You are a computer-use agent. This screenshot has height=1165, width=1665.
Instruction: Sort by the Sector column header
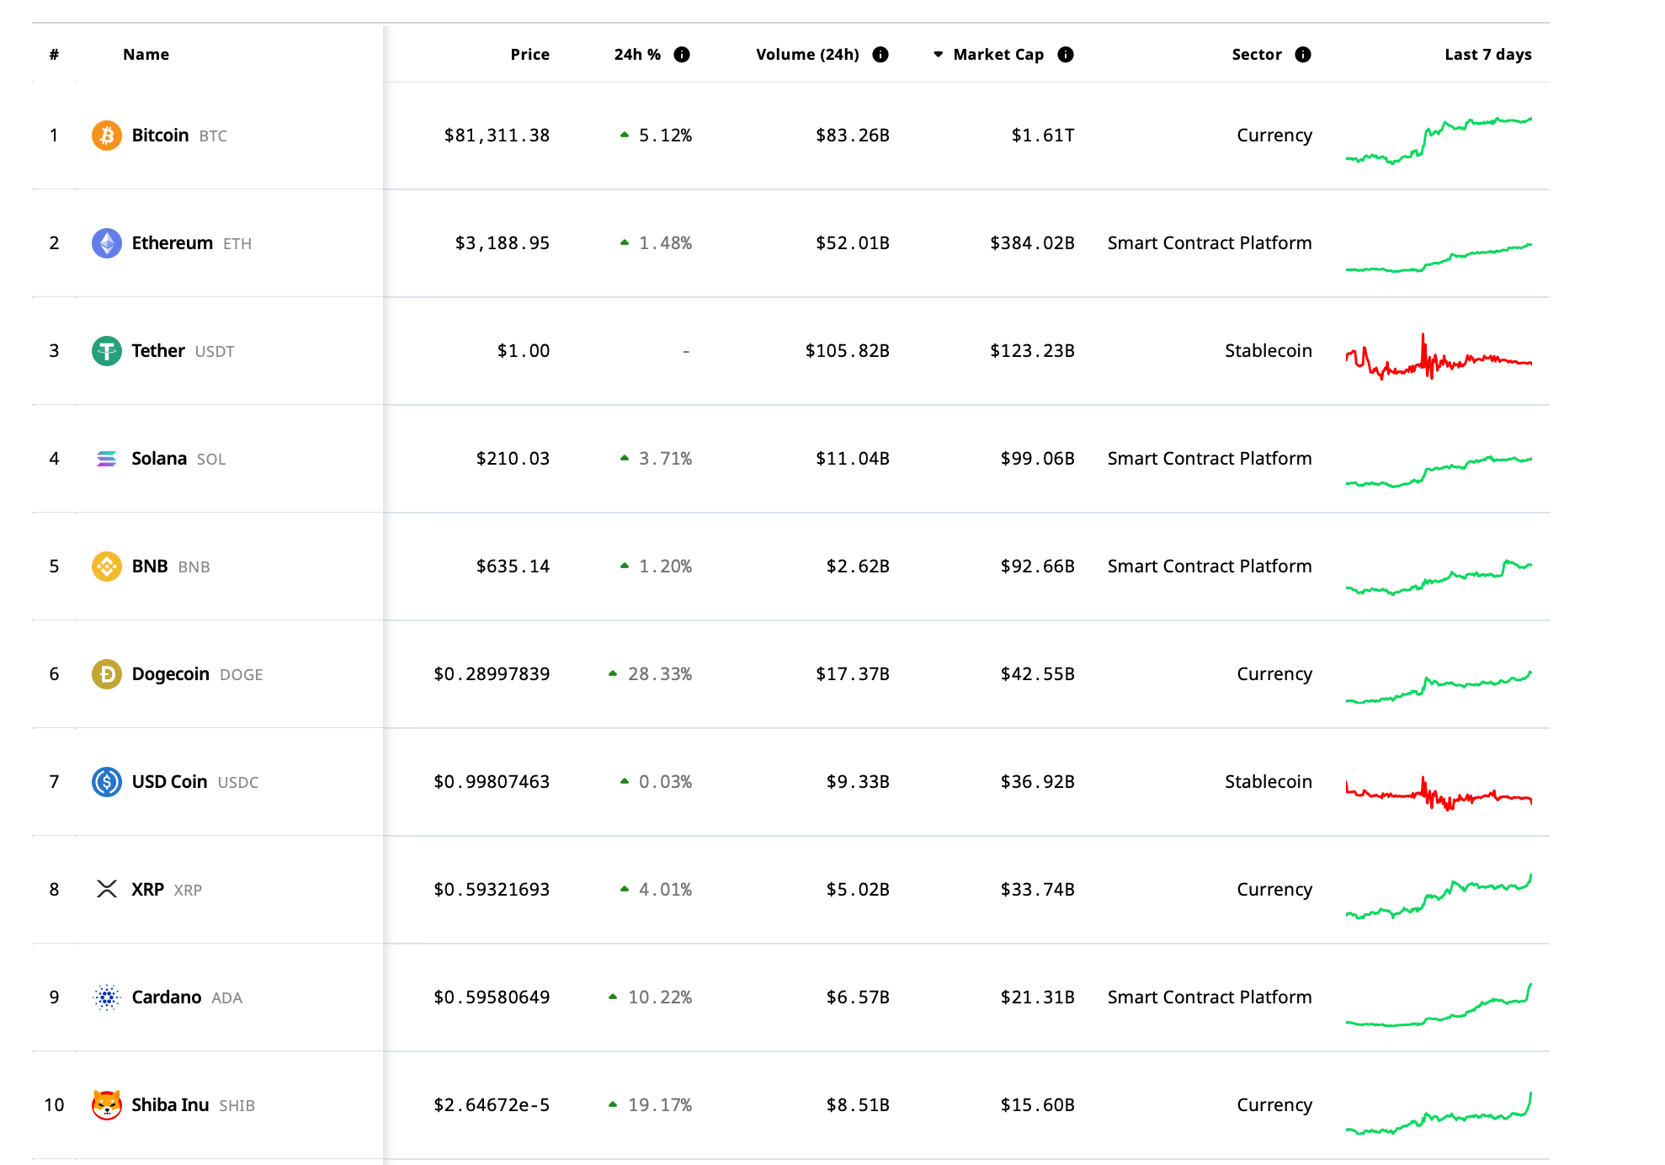(x=1257, y=55)
